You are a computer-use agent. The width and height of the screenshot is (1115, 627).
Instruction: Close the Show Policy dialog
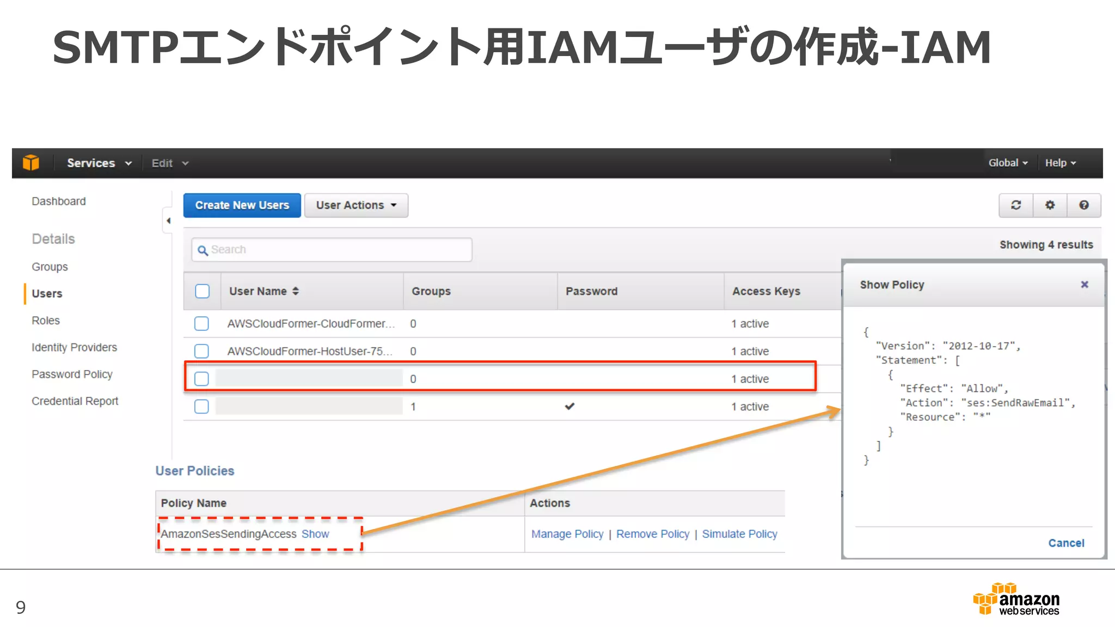(1085, 284)
